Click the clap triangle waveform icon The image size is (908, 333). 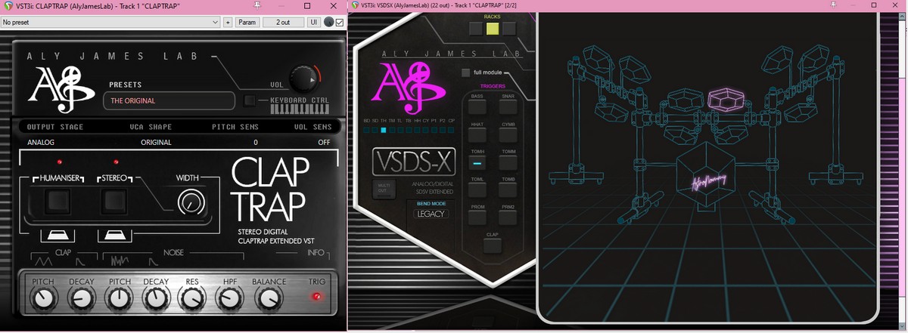44,261
